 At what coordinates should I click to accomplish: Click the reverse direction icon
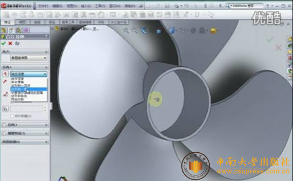(5, 74)
